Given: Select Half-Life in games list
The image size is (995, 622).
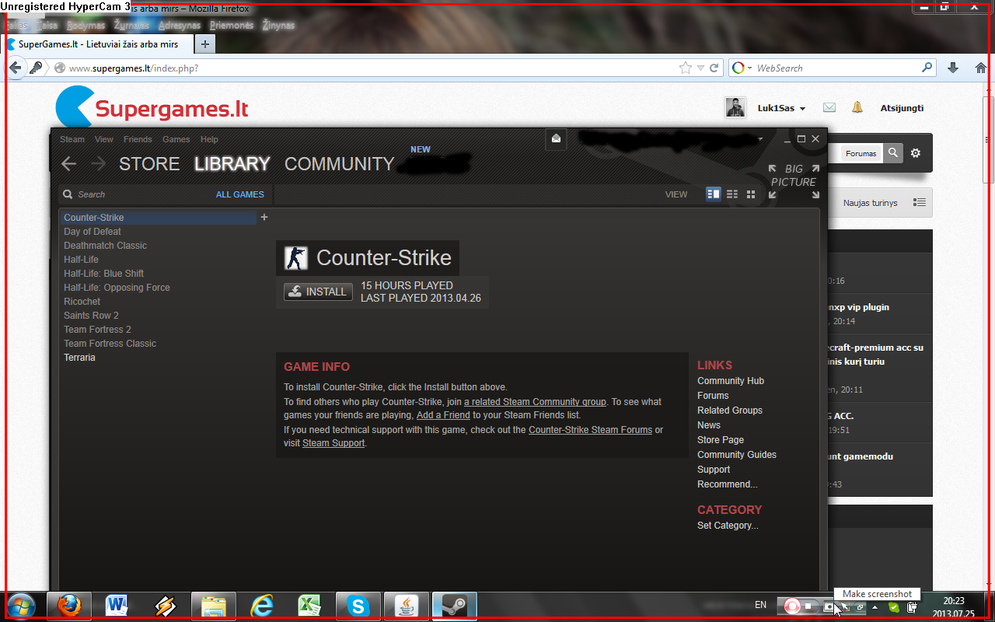Looking at the screenshot, I should [x=81, y=260].
